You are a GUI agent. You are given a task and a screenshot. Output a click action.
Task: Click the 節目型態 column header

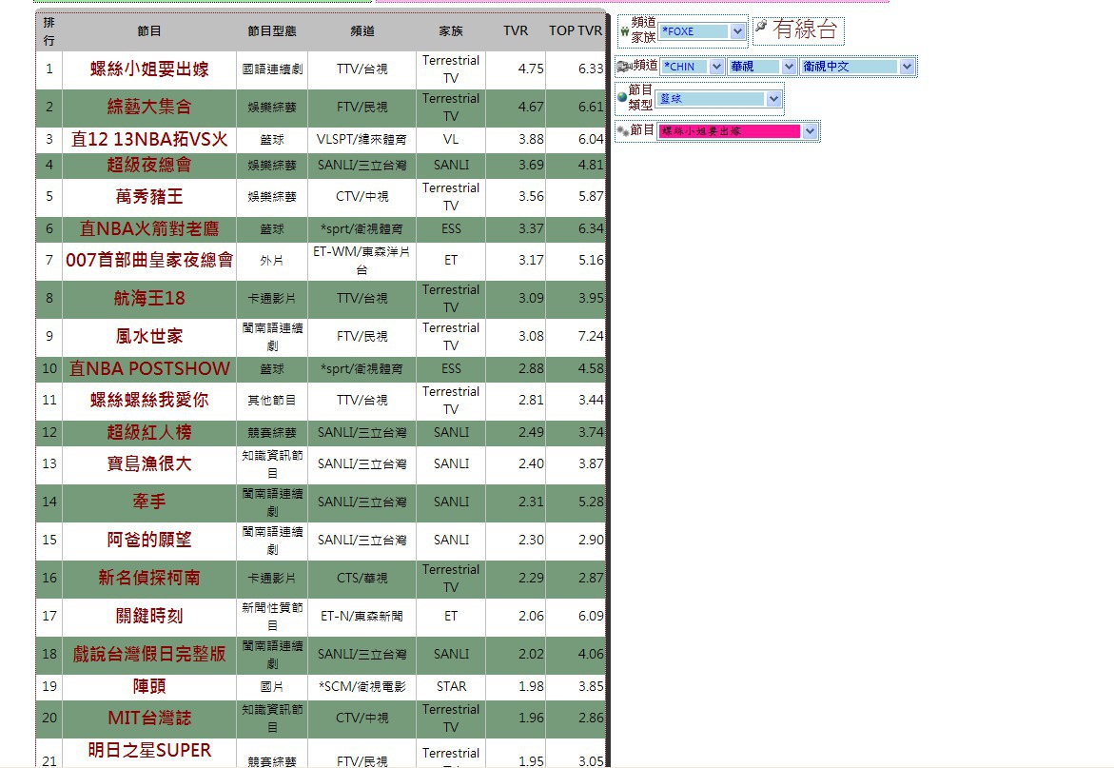(272, 31)
